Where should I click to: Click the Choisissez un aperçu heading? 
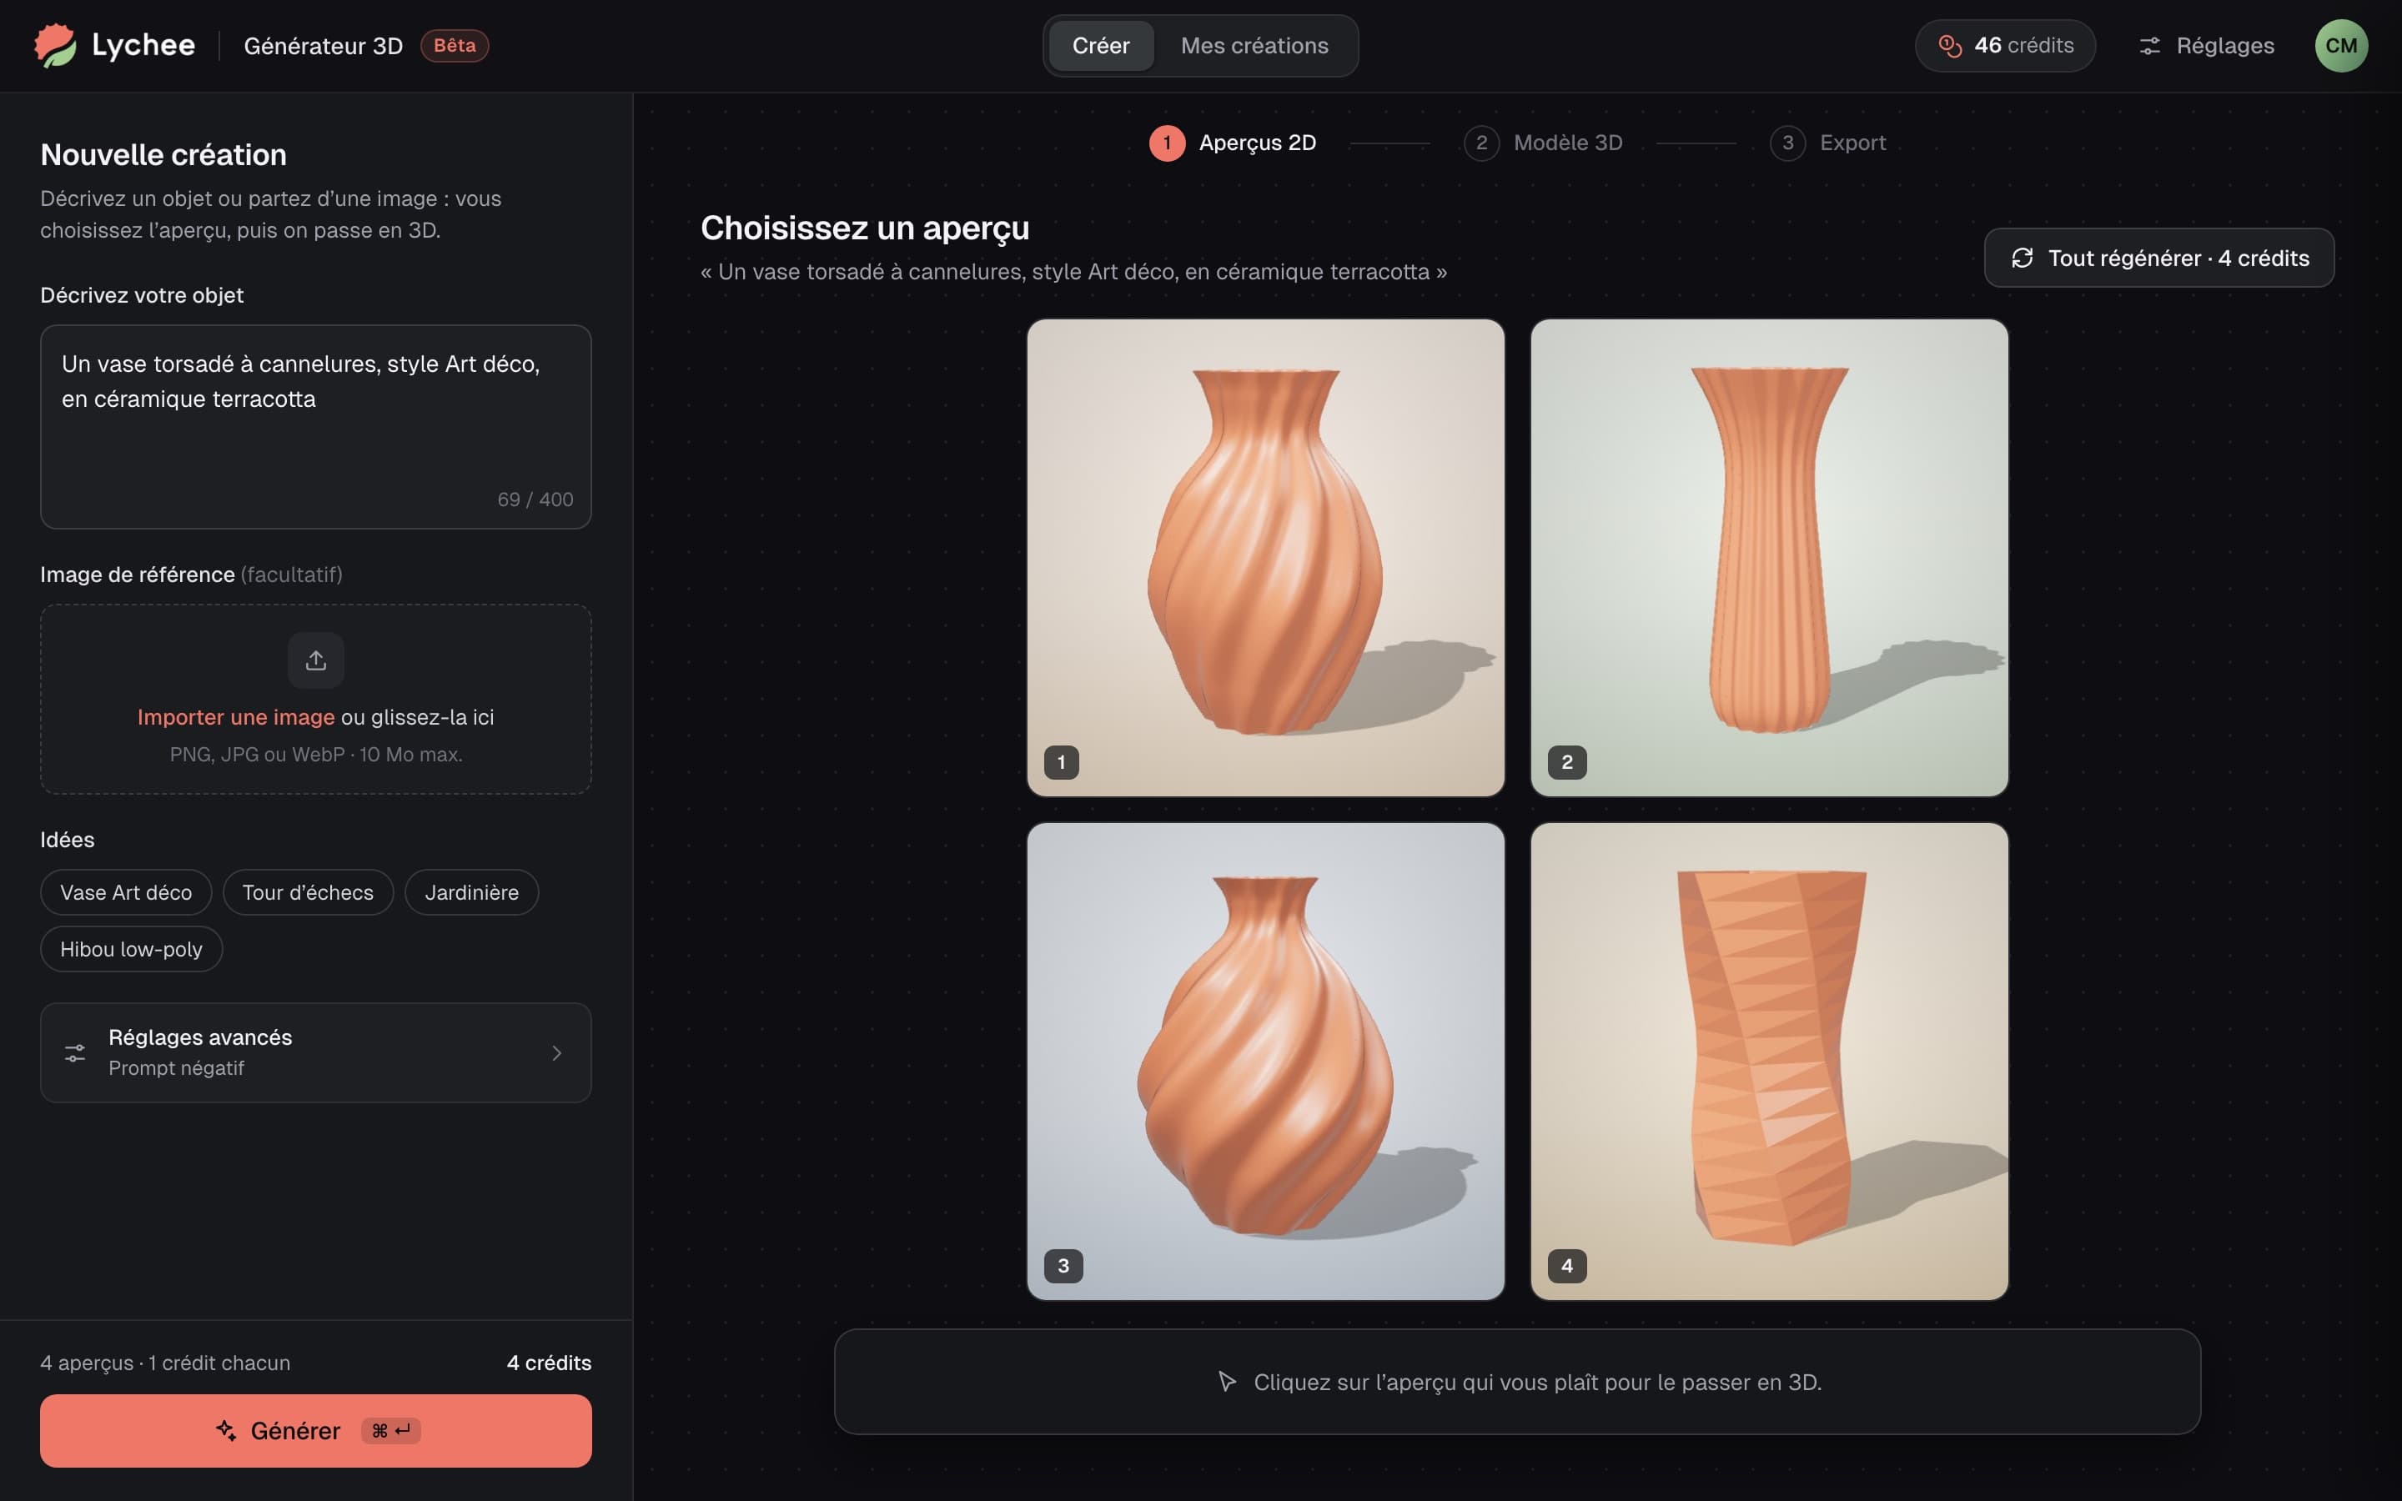point(865,228)
